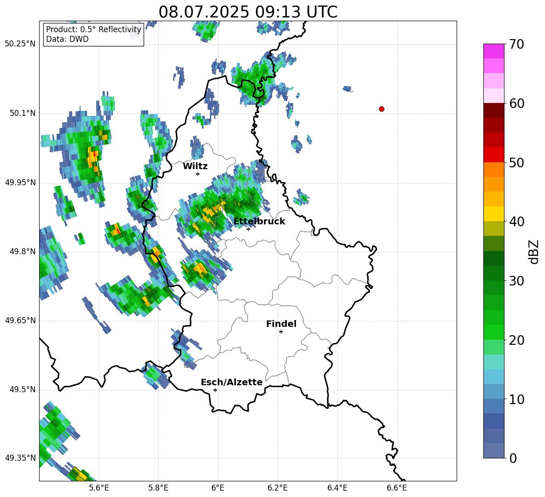This screenshot has width=545, height=497.
Task: Click the 50 value on the colorbar
Action: [516, 163]
